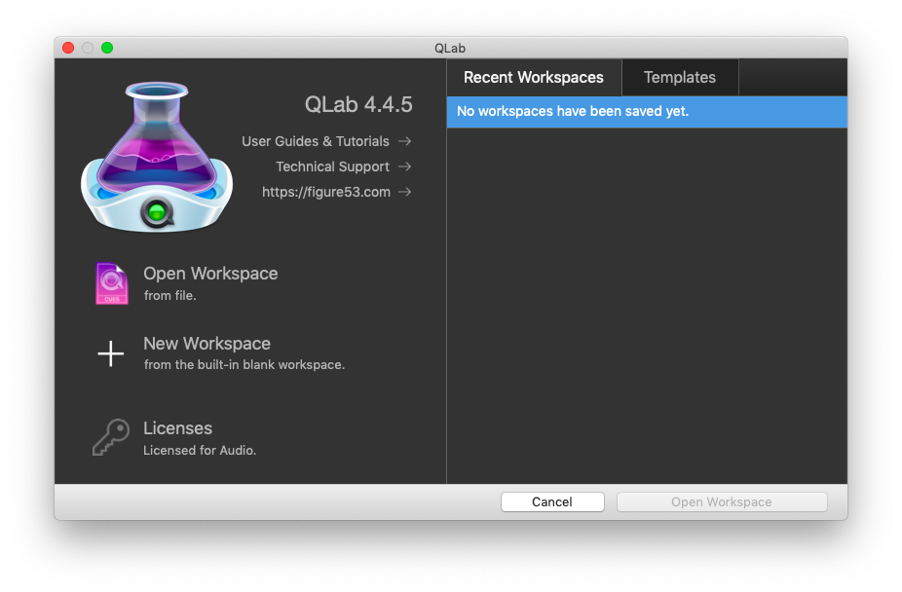Zoom the QLab window with green button
This screenshot has width=902, height=592.
tap(107, 48)
